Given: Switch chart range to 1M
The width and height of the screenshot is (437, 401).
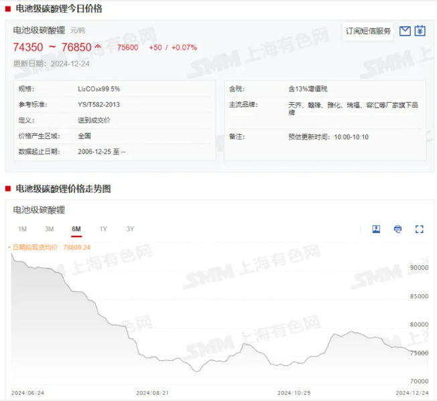Looking at the screenshot, I should point(22,229).
